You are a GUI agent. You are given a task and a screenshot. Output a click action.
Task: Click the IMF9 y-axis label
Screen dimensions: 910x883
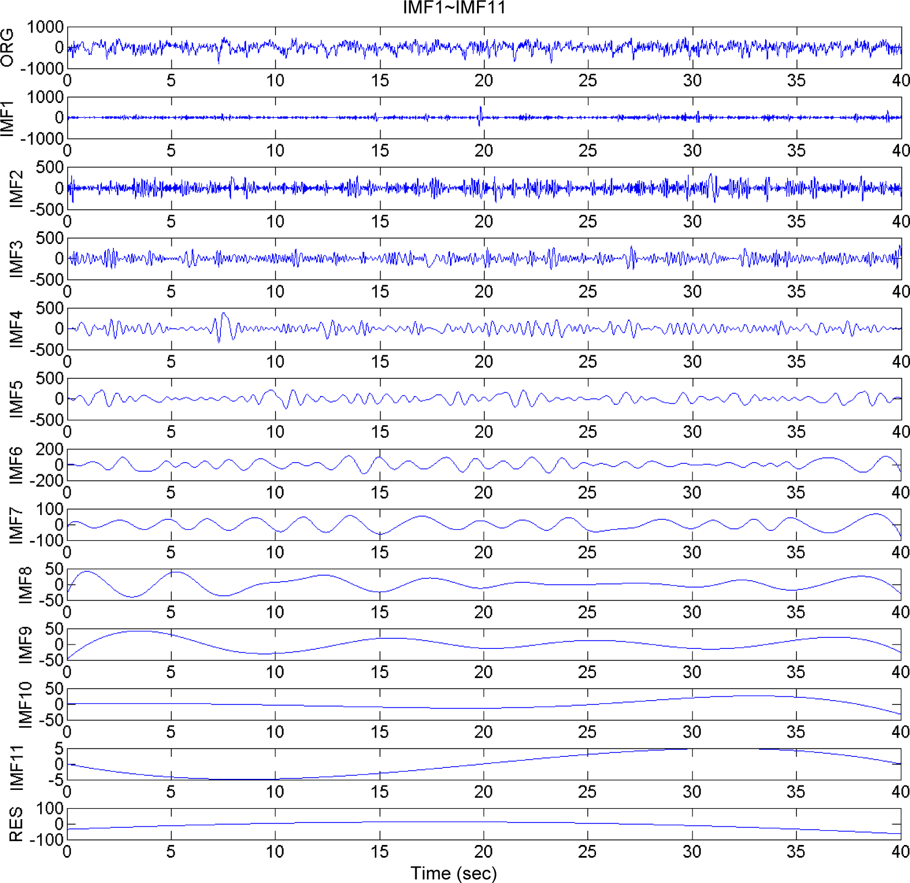tap(25, 644)
